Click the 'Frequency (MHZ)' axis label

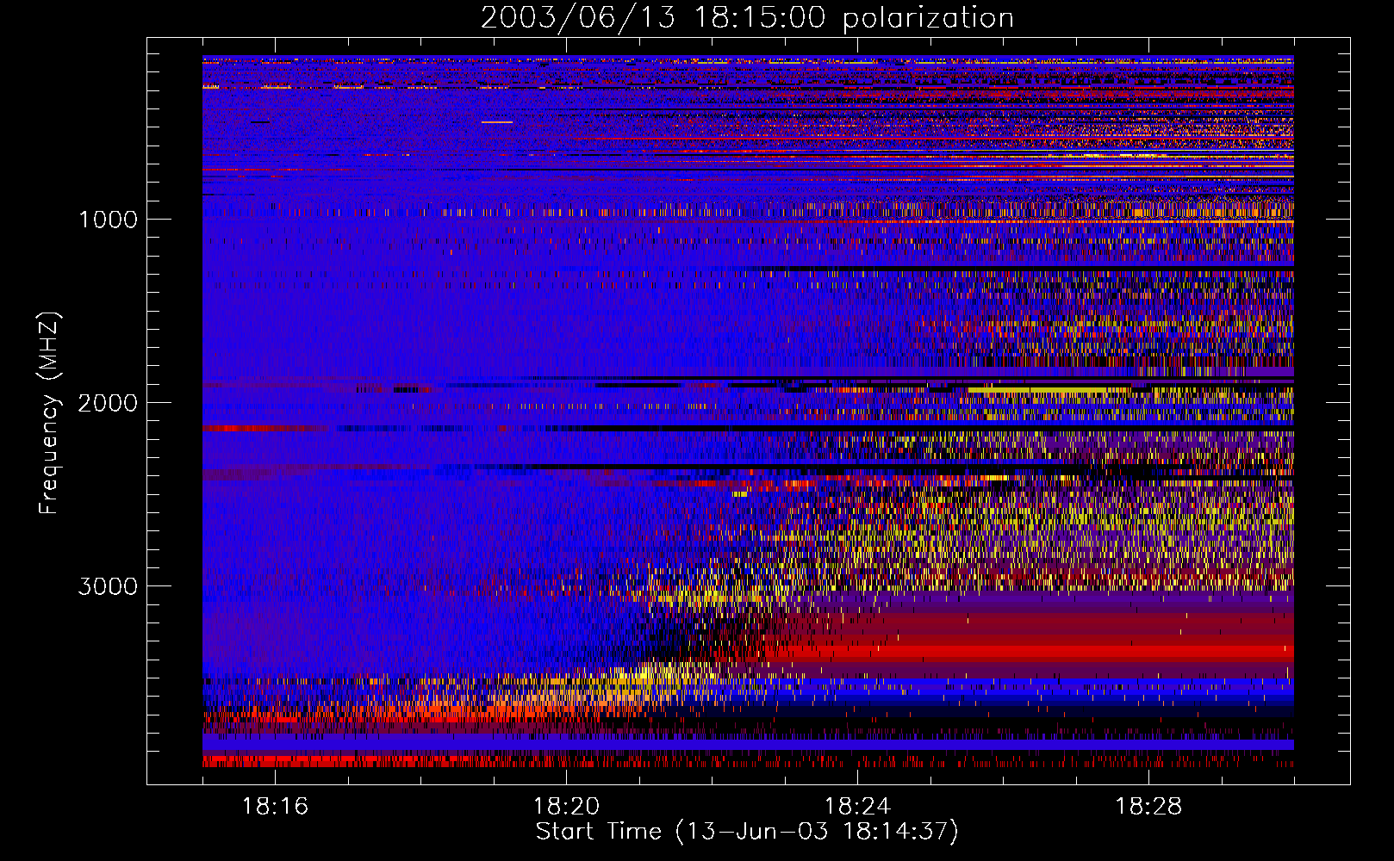tap(49, 413)
